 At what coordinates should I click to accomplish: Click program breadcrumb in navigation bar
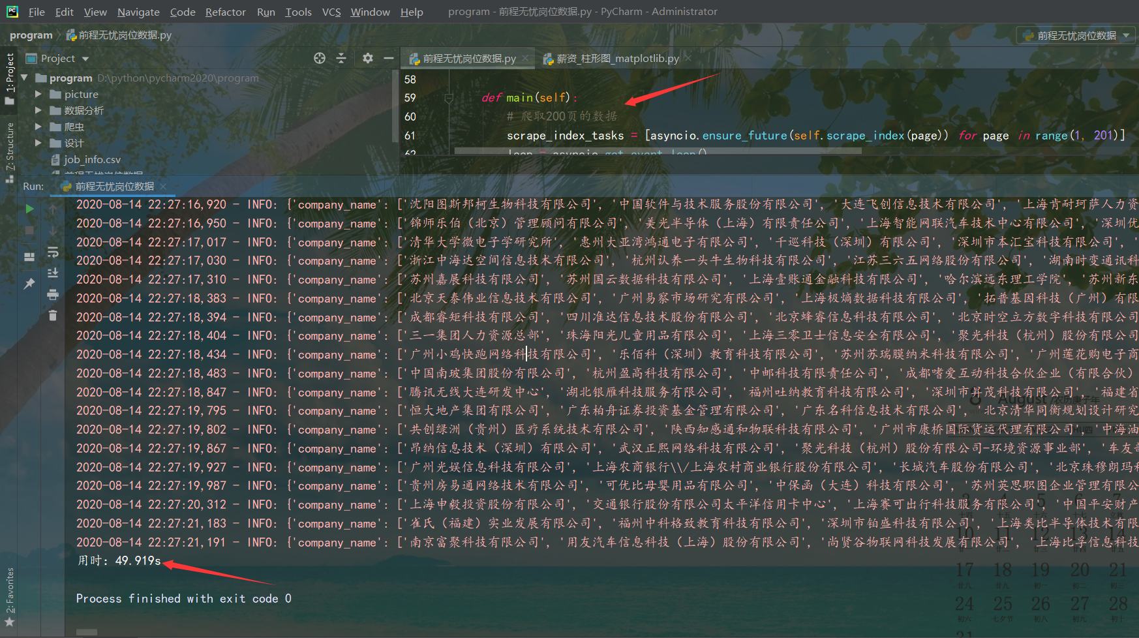(x=31, y=35)
